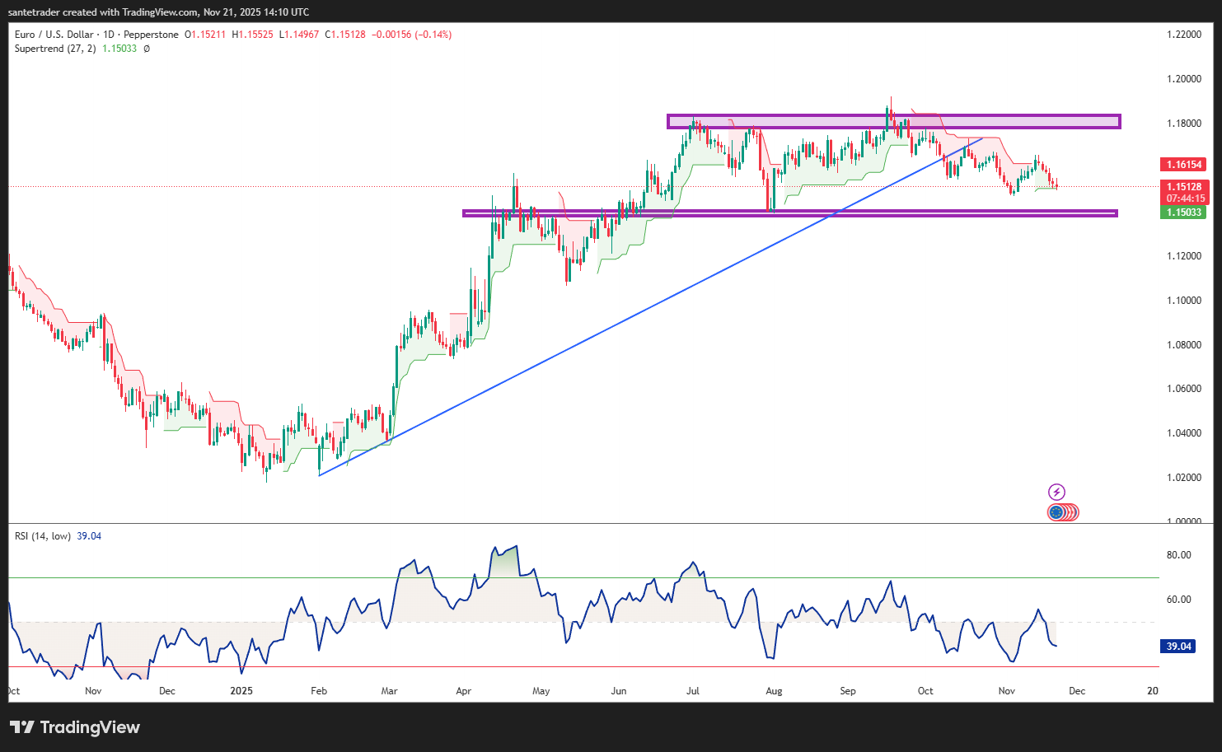Click the EU flag economic event icon

tap(1056, 512)
